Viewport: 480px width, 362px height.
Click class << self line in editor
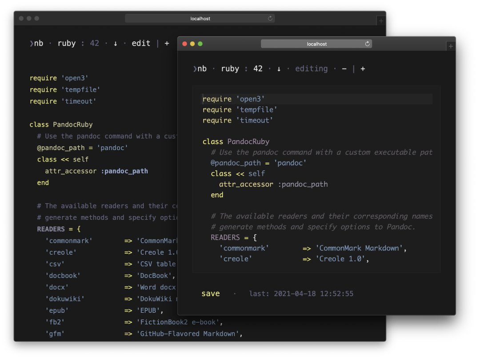pos(238,174)
